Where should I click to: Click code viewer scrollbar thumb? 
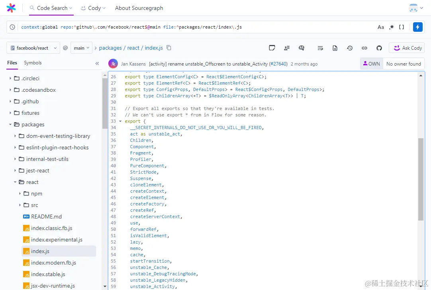(x=421, y=179)
